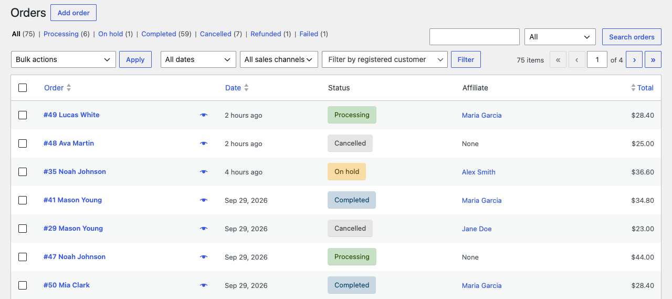Filter orders by On hold status
This screenshot has height=299, width=672.
(x=110, y=34)
